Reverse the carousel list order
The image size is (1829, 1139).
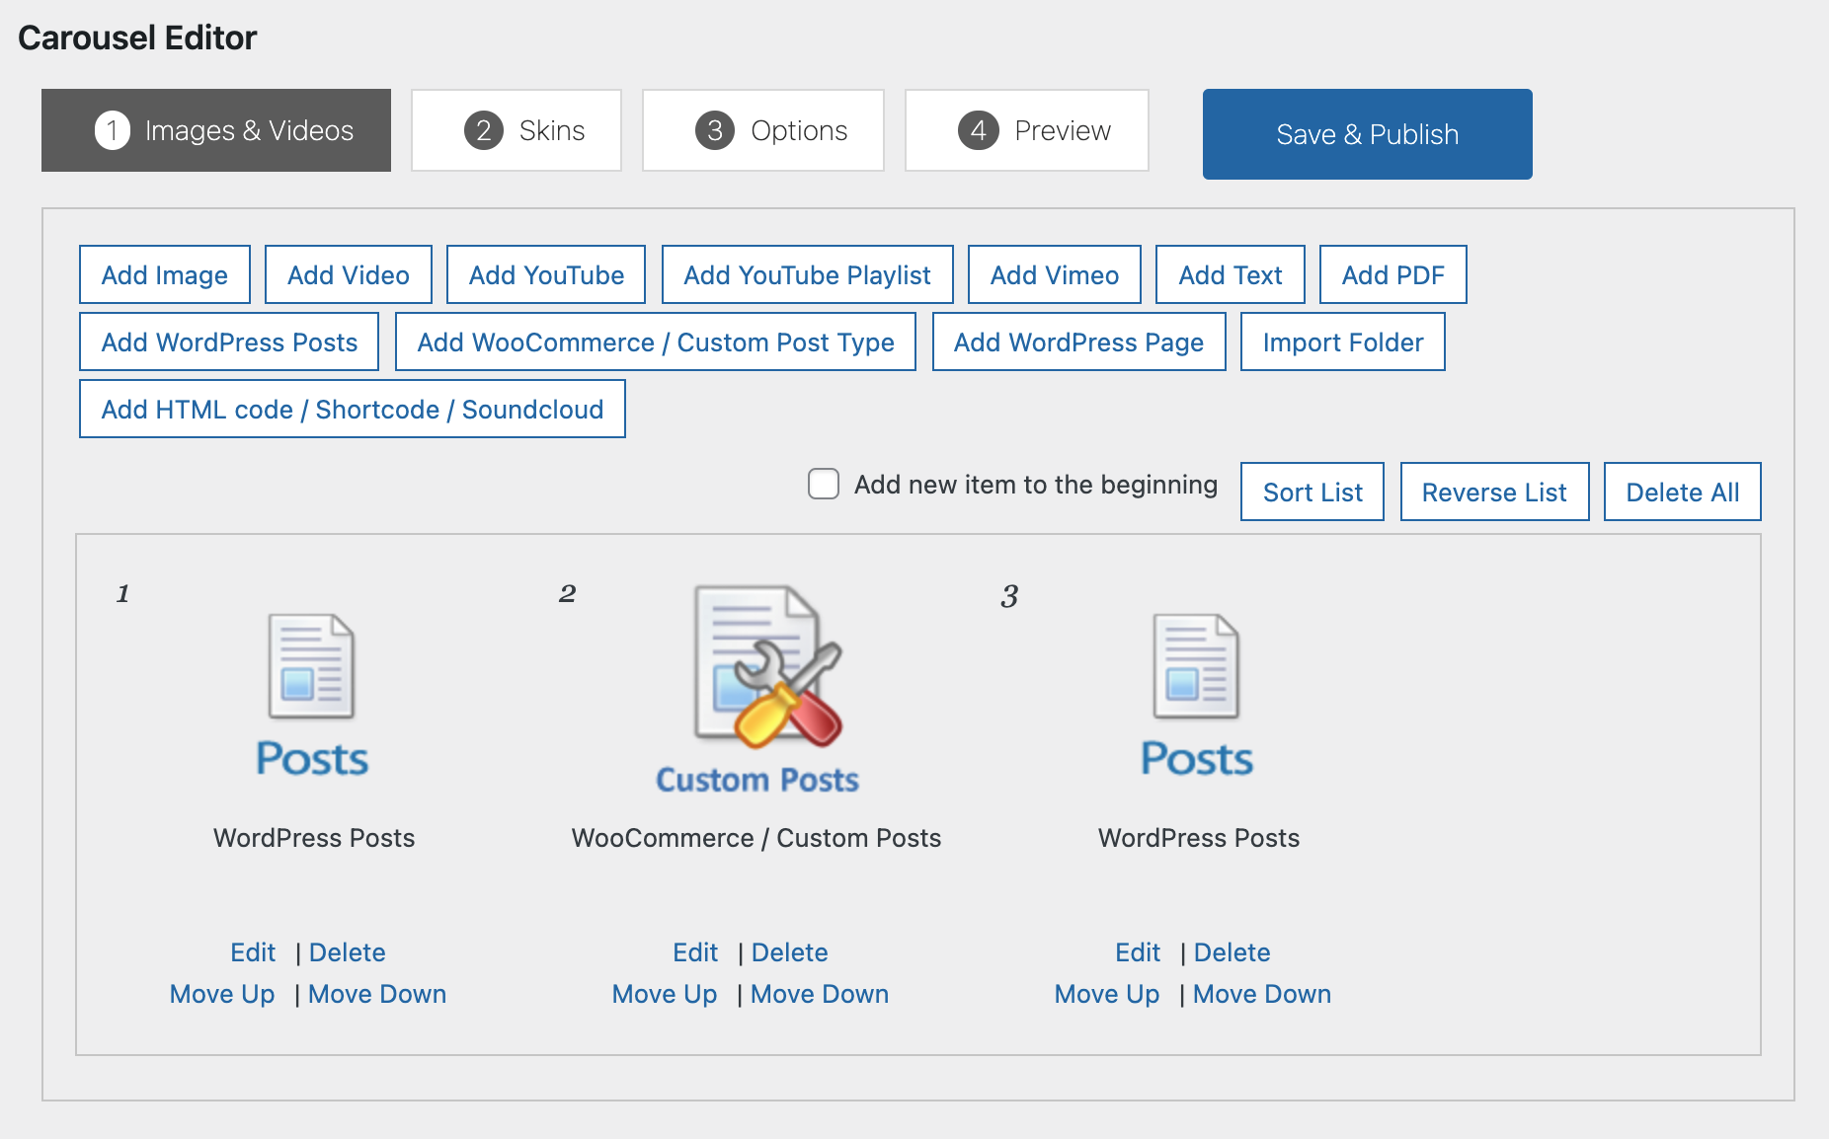point(1494,493)
